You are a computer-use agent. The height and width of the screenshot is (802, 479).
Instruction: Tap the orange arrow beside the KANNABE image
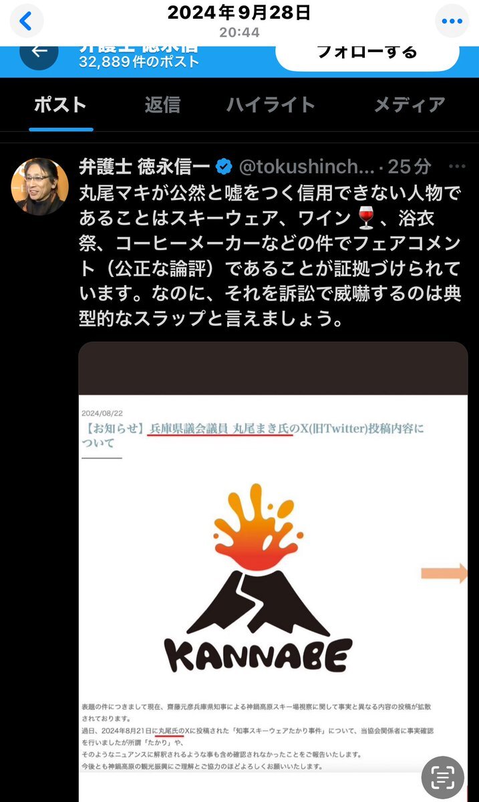[444, 573]
